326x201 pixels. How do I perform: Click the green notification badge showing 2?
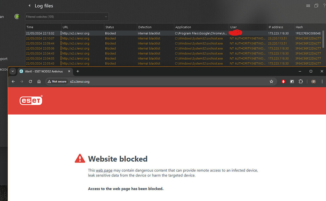tap(17, 17)
